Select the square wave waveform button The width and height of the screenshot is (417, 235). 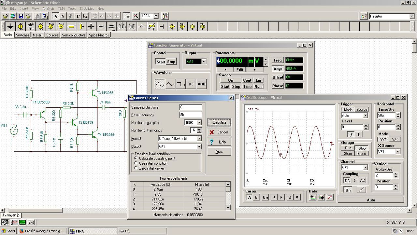click(x=180, y=84)
